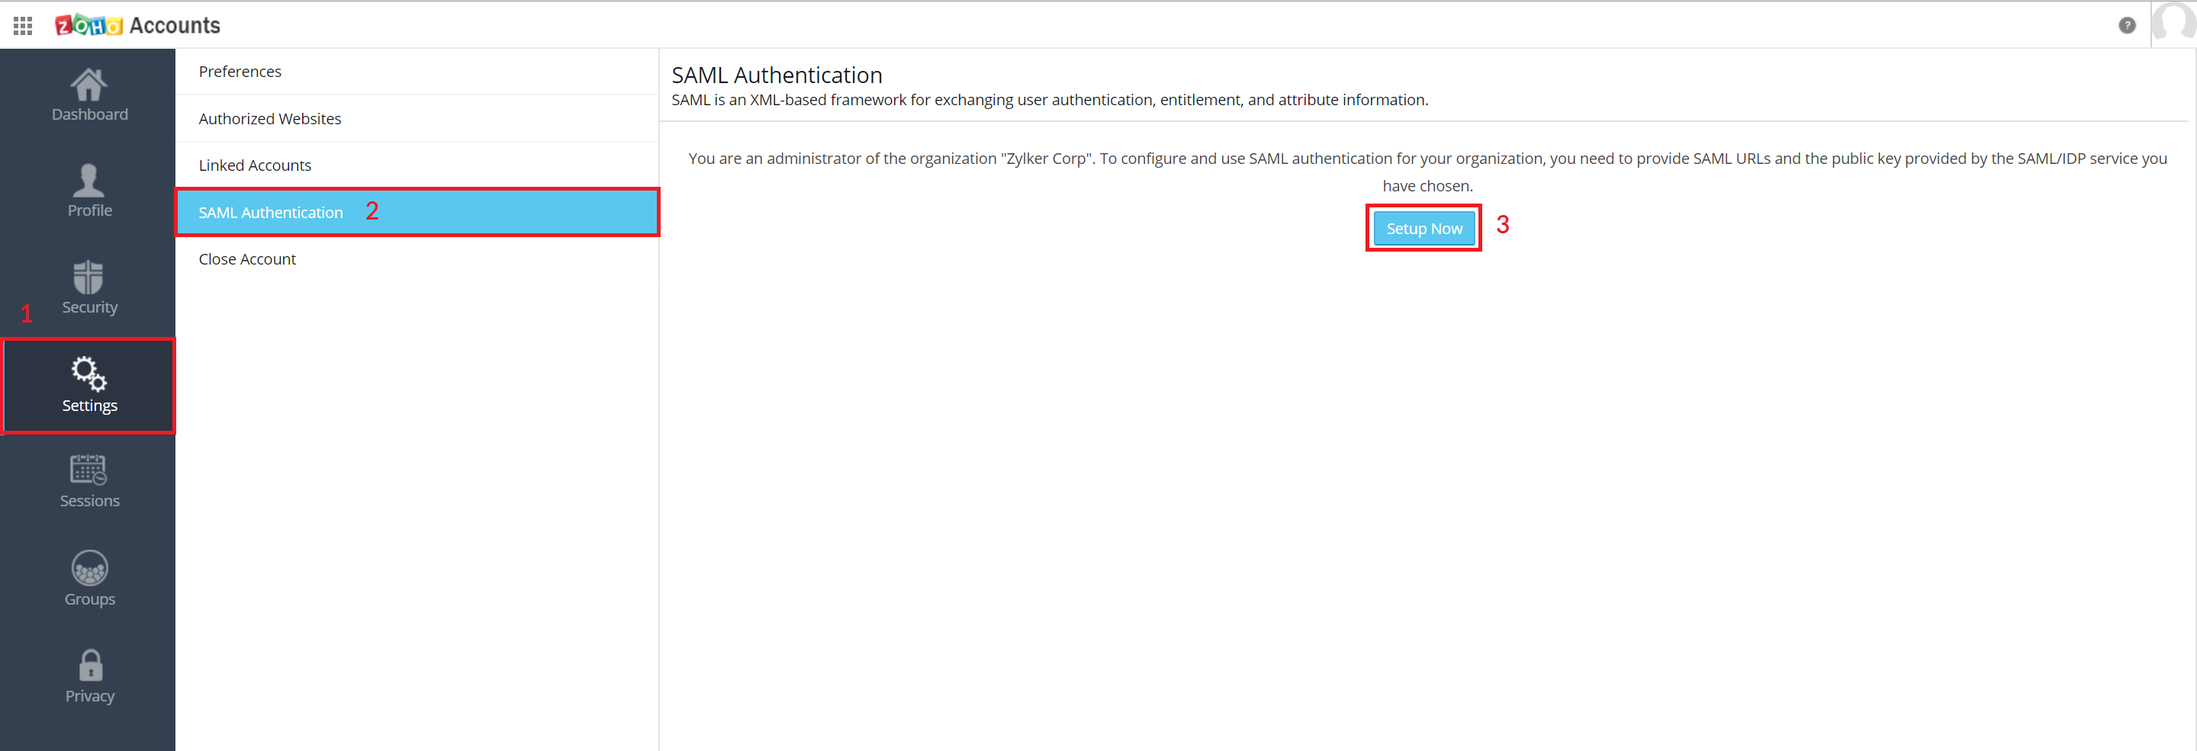View your Linked Accounts
The width and height of the screenshot is (2197, 751).
pos(254,165)
